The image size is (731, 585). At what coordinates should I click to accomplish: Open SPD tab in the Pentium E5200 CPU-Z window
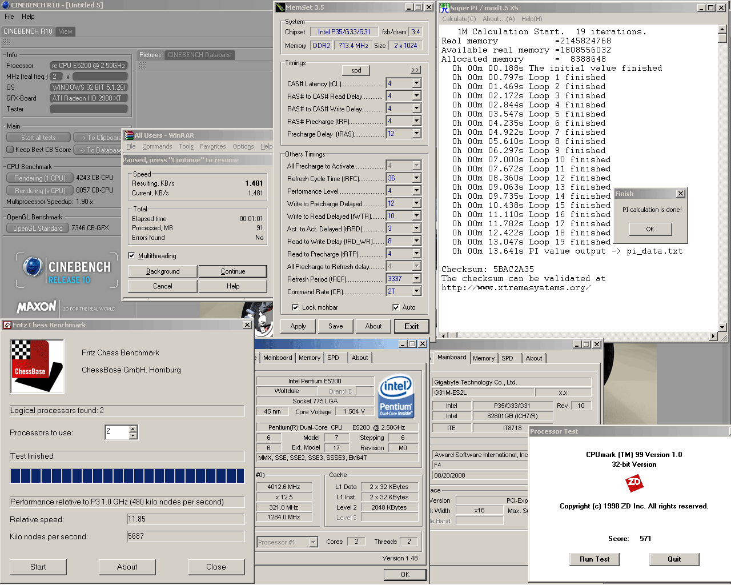(334, 358)
